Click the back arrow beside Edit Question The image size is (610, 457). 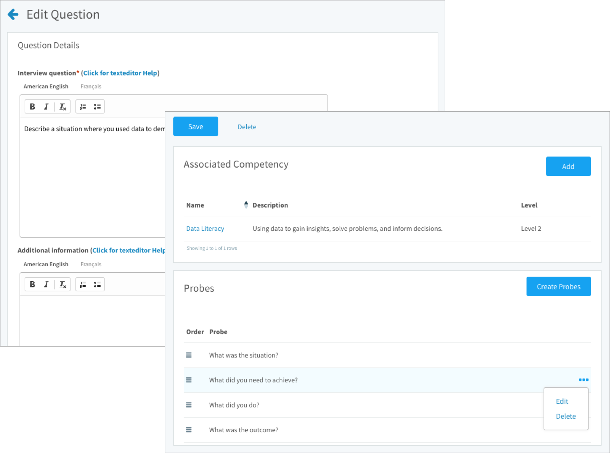pos(13,14)
